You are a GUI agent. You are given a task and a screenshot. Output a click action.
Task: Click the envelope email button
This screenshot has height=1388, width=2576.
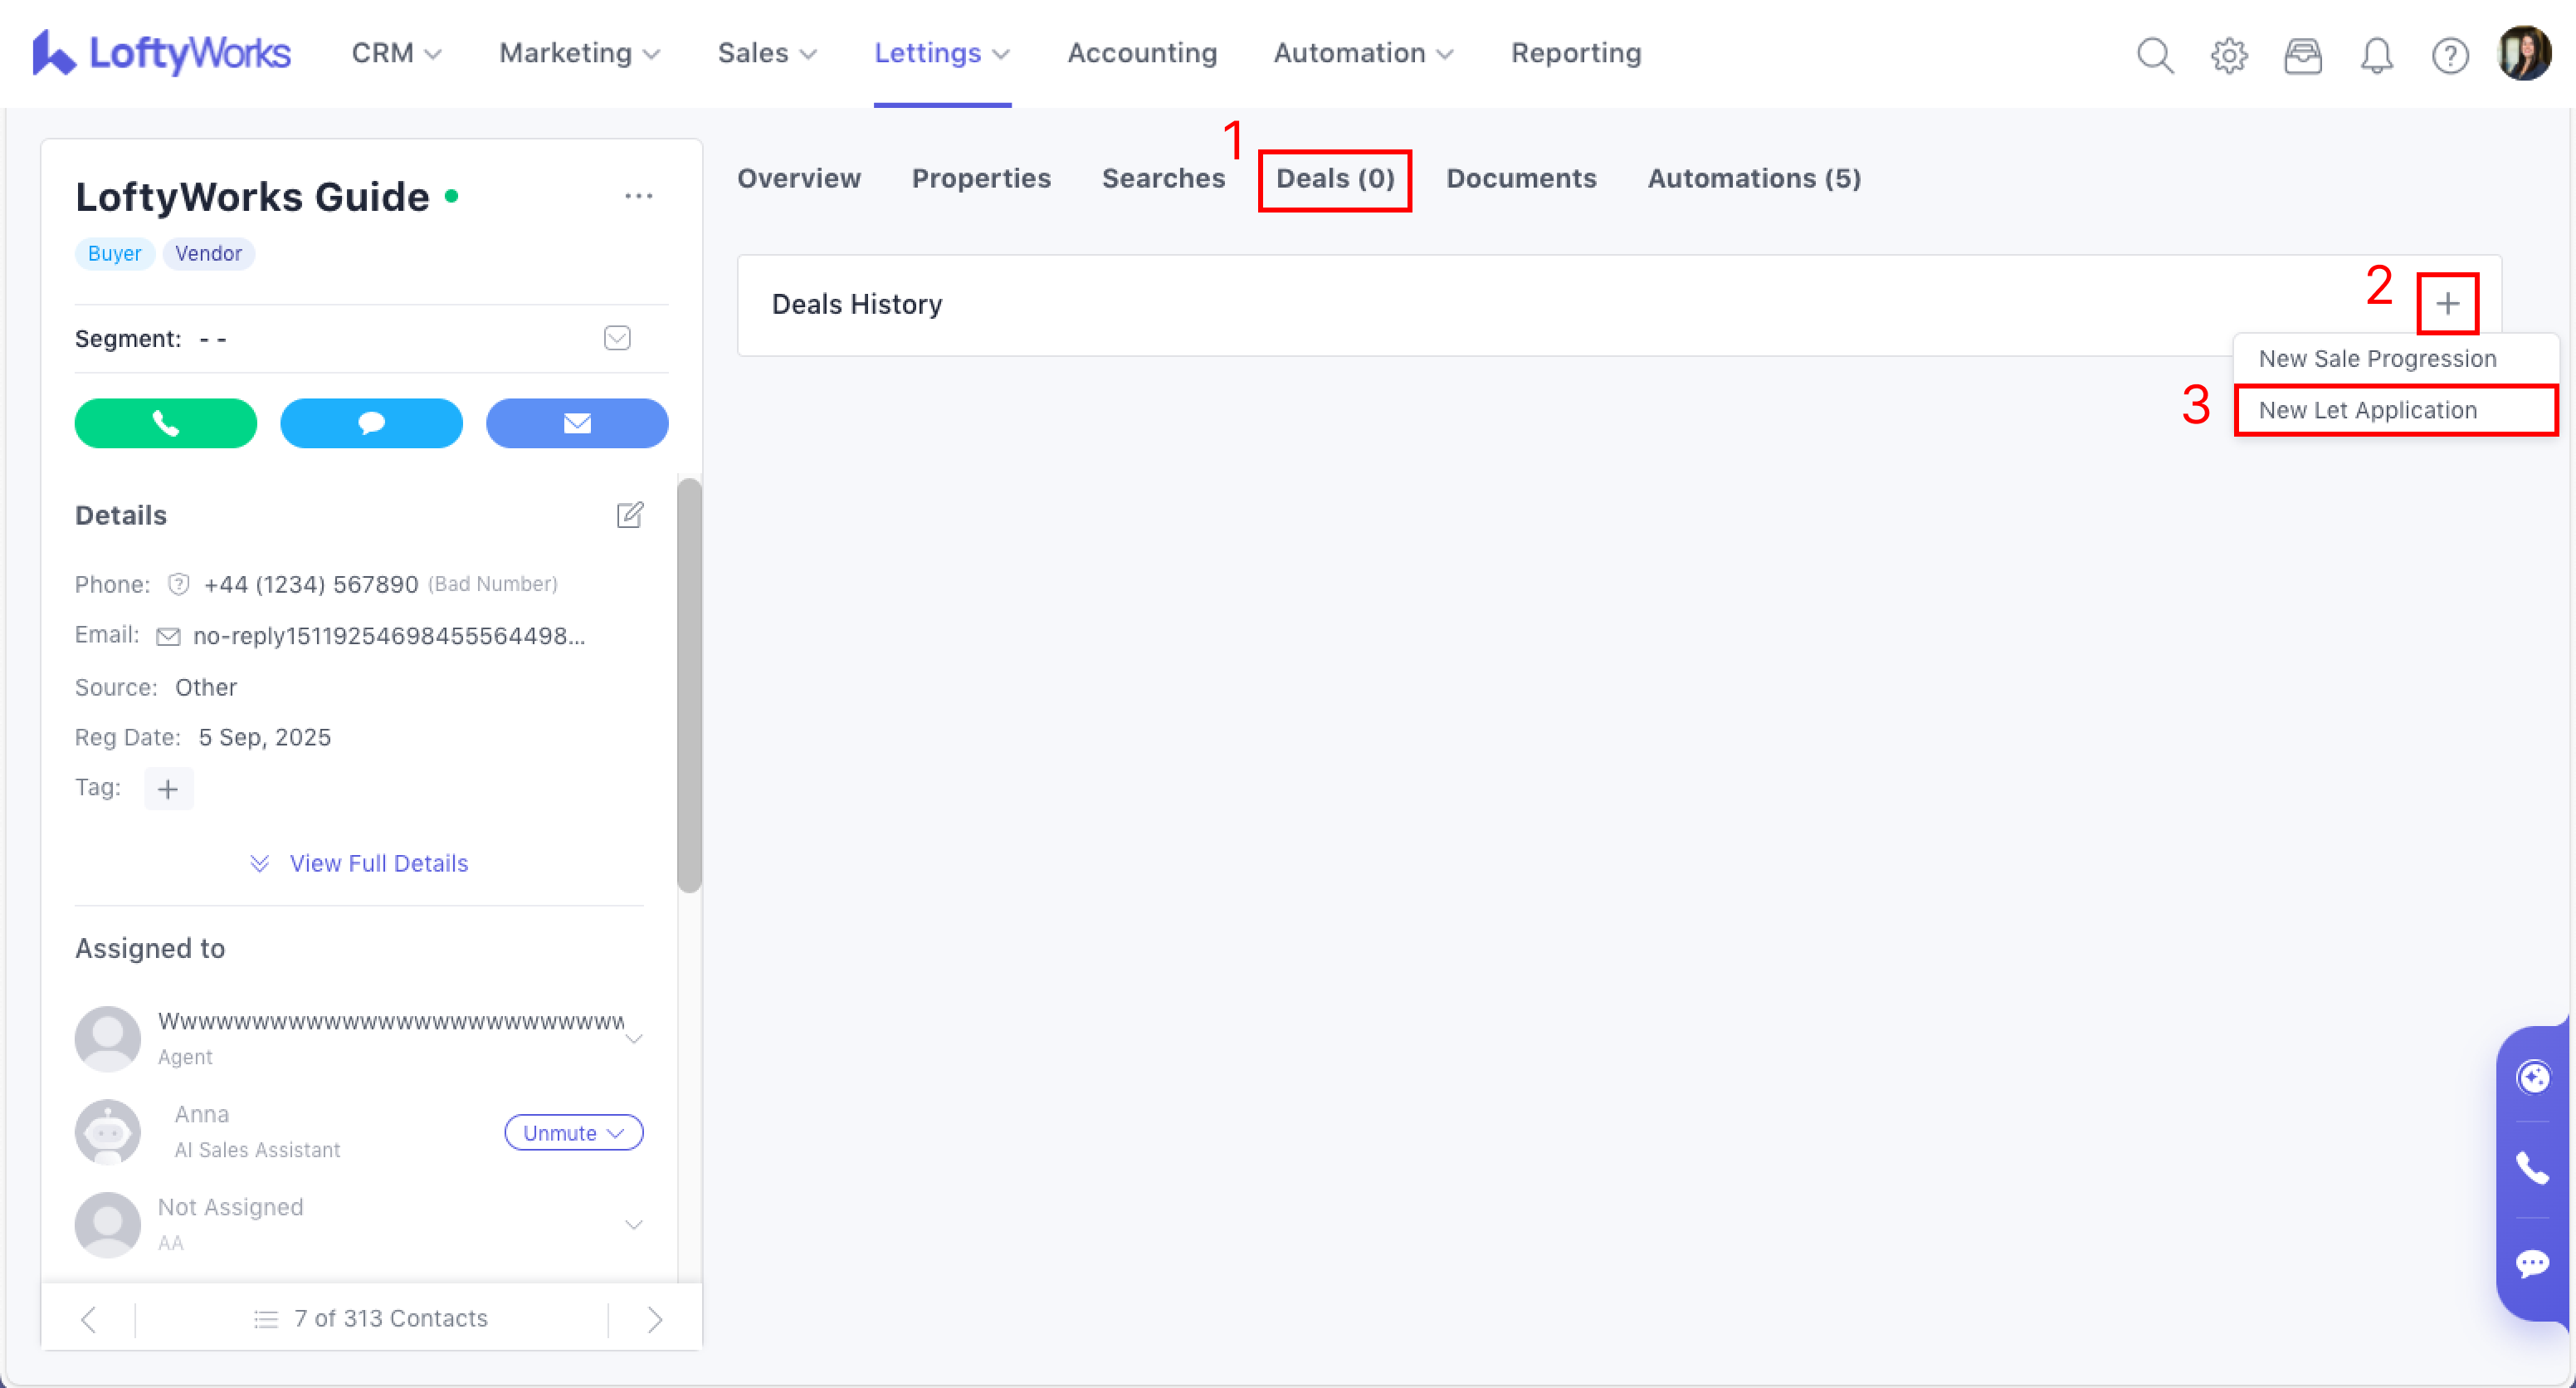(x=577, y=423)
